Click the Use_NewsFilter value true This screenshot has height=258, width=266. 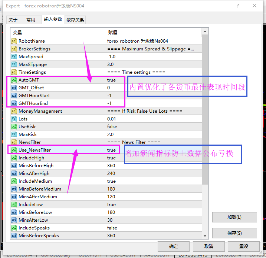[x=111, y=150]
